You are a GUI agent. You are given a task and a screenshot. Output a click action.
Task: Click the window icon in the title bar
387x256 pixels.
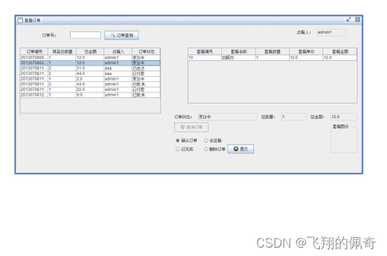(20, 20)
